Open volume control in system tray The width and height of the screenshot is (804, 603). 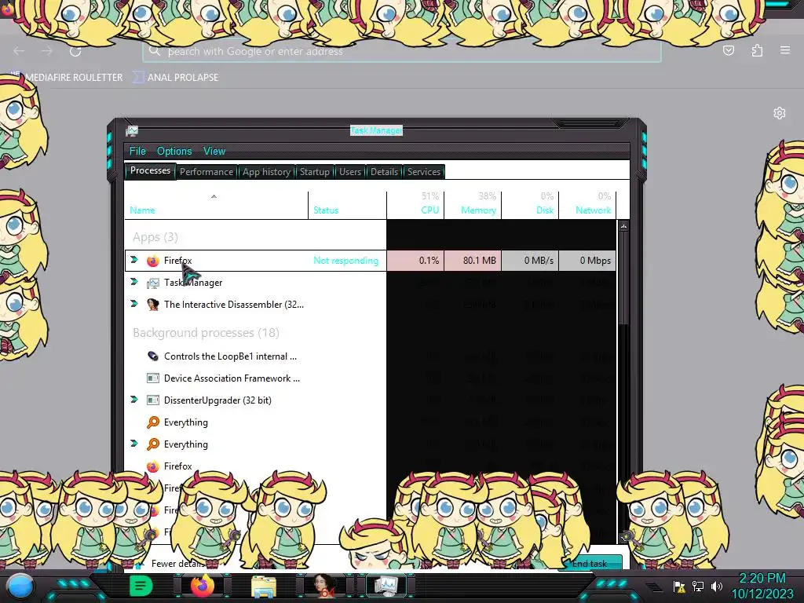[x=717, y=586]
